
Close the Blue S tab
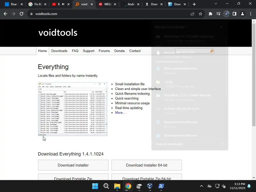point(22,4)
